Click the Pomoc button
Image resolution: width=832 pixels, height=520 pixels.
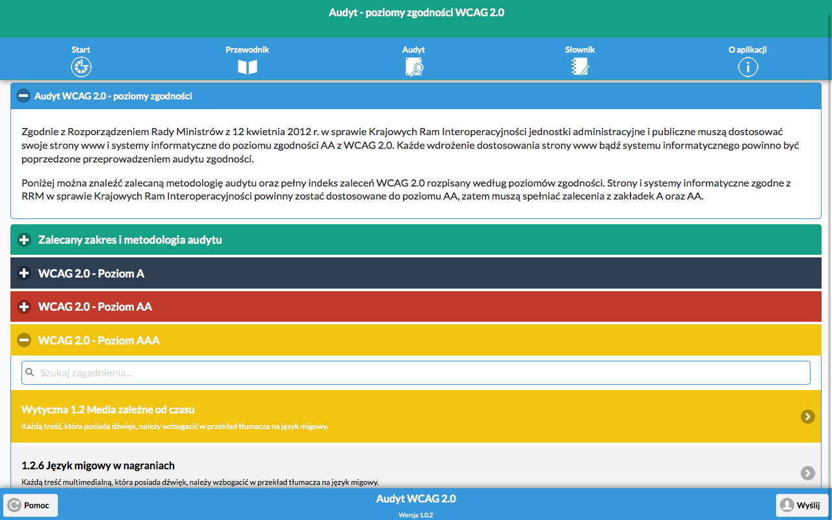coord(31,505)
